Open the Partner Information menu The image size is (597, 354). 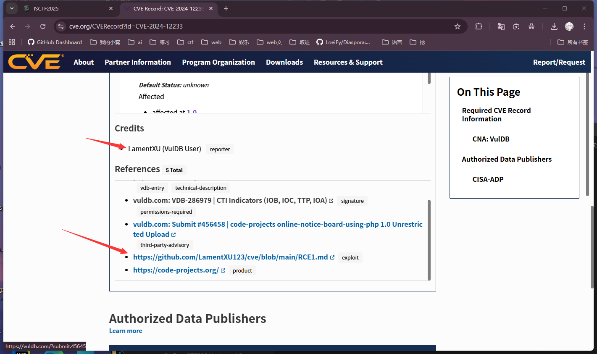pyautogui.click(x=137, y=62)
